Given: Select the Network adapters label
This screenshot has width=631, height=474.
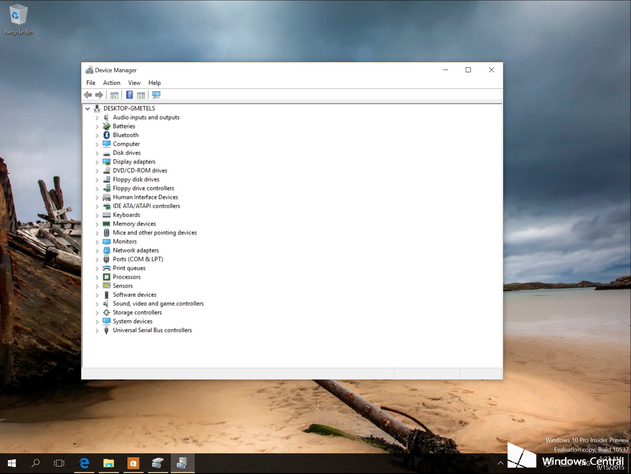Looking at the screenshot, I should [x=136, y=250].
